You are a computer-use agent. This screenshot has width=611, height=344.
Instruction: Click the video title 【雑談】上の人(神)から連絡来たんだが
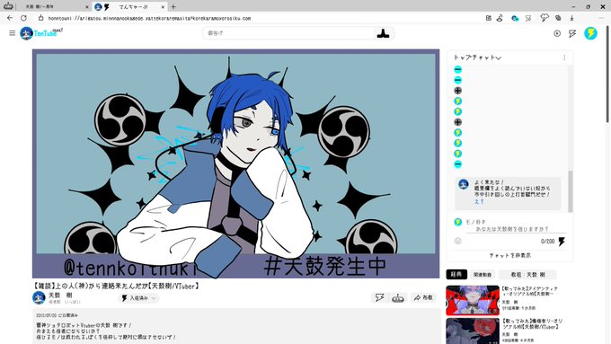(x=117, y=286)
